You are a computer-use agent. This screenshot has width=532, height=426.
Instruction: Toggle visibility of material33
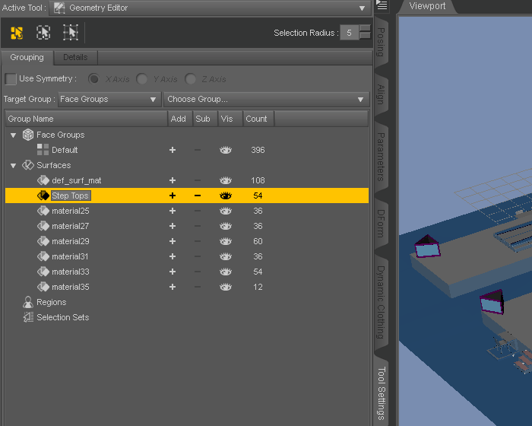pyautogui.click(x=226, y=272)
